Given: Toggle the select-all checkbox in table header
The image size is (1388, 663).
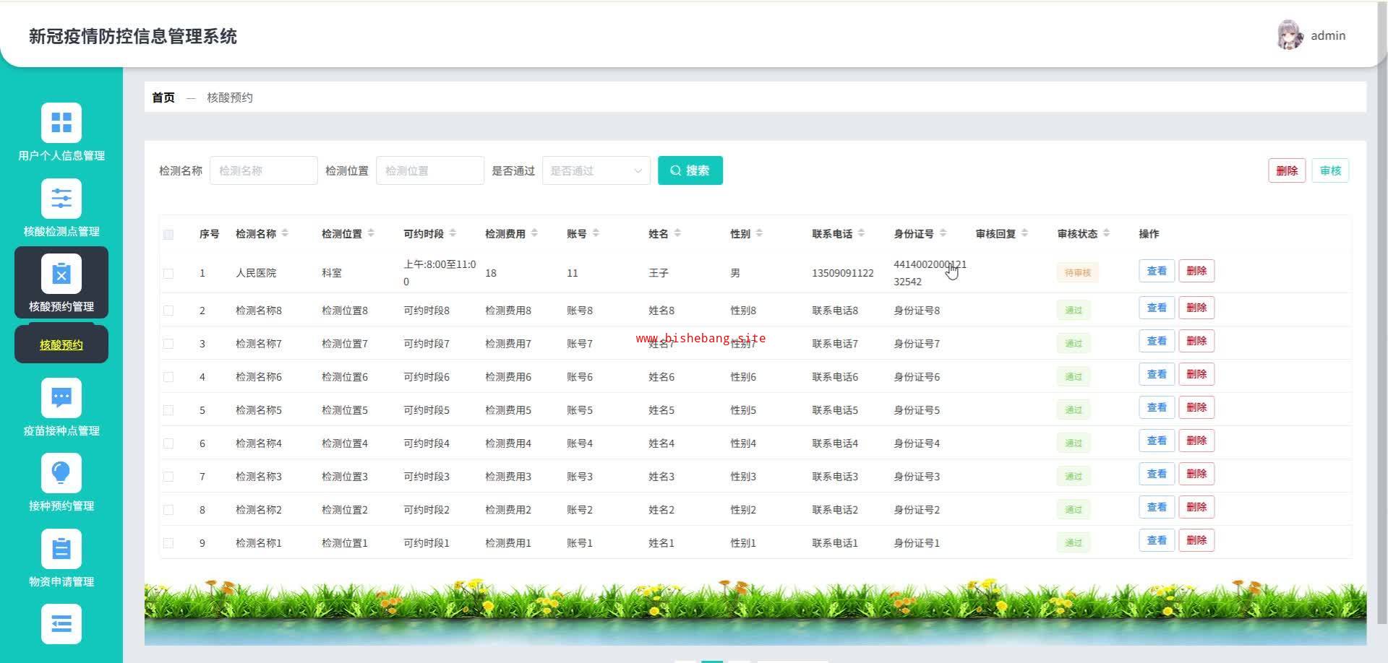Looking at the screenshot, I should 168,234.
